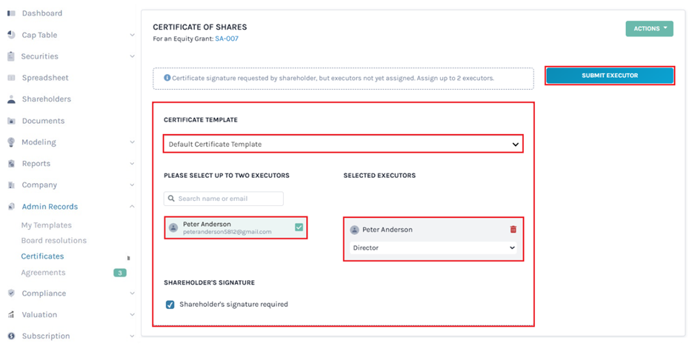Go to My Templates submenu item
692x352 pixels.
point(46,225)
